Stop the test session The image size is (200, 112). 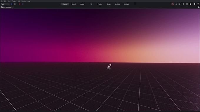pyautogui.click(x=19, y=4)
